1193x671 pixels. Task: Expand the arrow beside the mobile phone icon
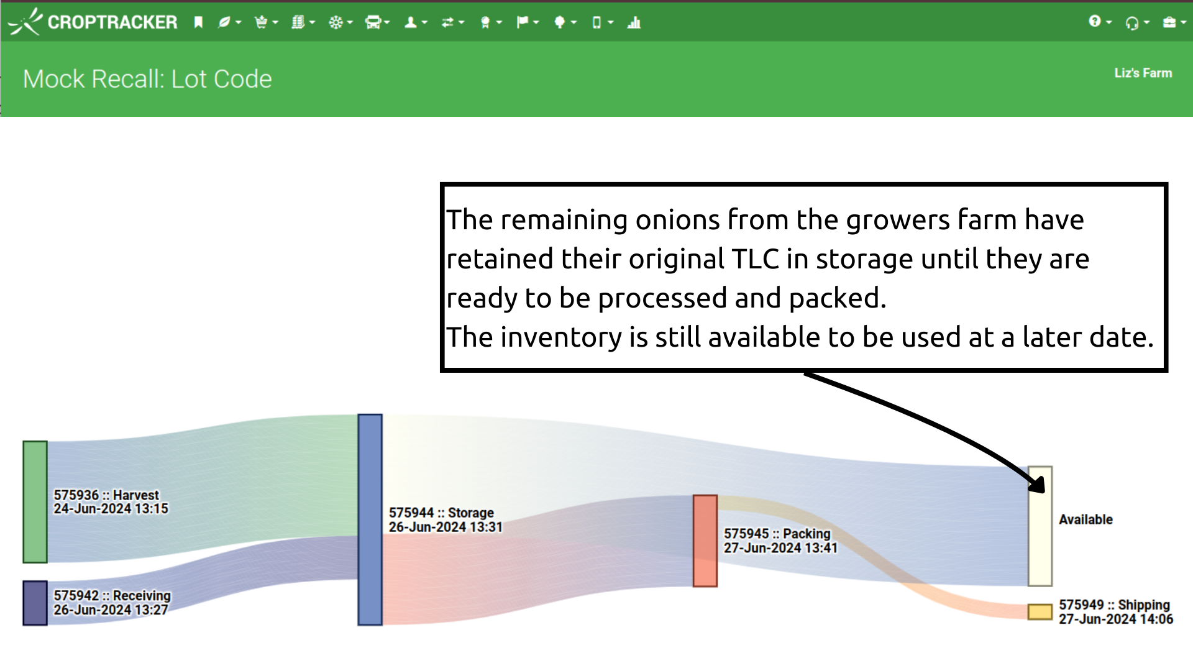[x=611, y=23]
